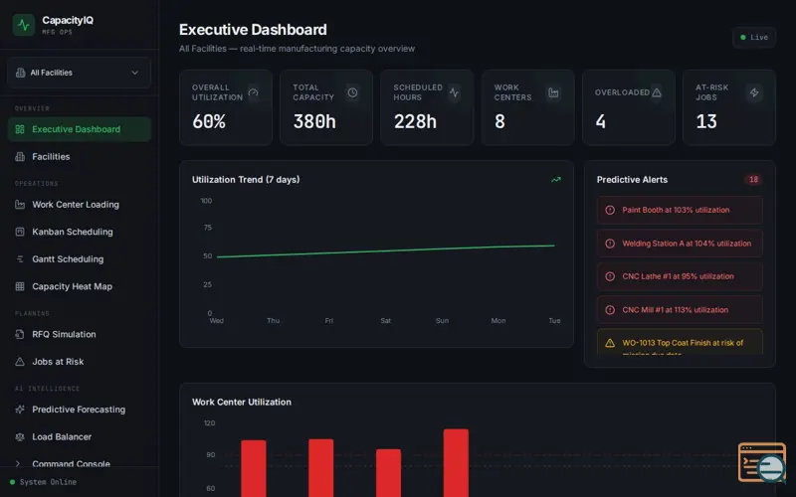Click the WO-1013 alert yellow triangle icon
The height and width of the screenshot is (497, 796).
point(610,343)
